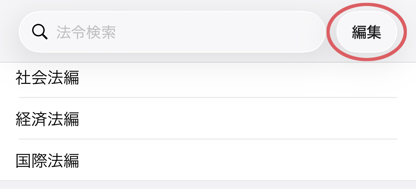Choose 経済法編 from the list
416x189 pixels.
[x=208, y=119]
